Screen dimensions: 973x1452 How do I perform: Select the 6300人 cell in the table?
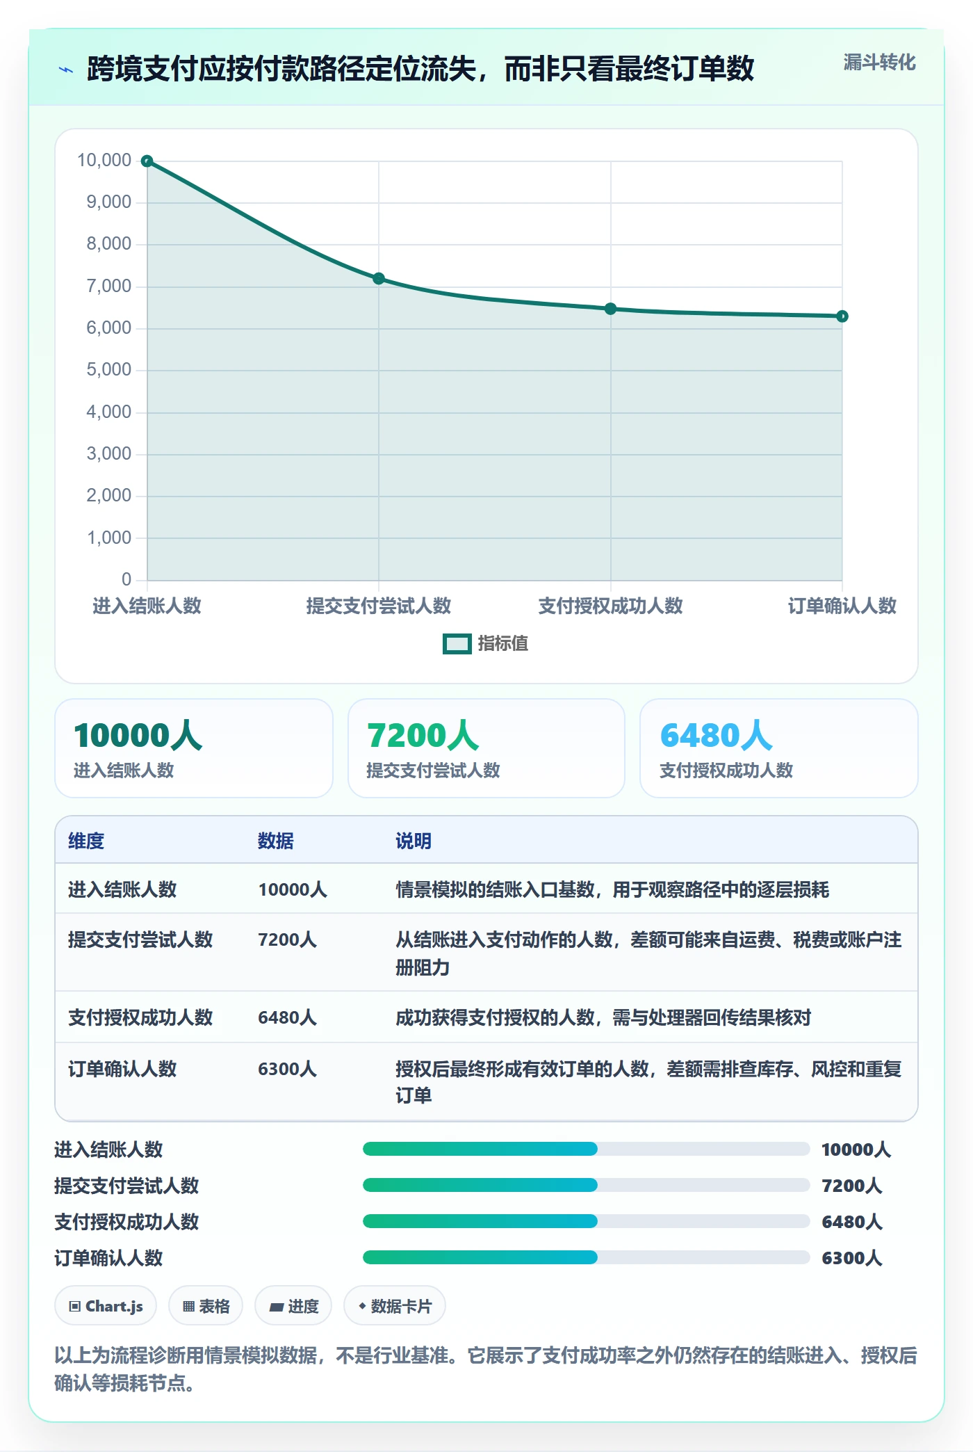tap(288, 1069)
